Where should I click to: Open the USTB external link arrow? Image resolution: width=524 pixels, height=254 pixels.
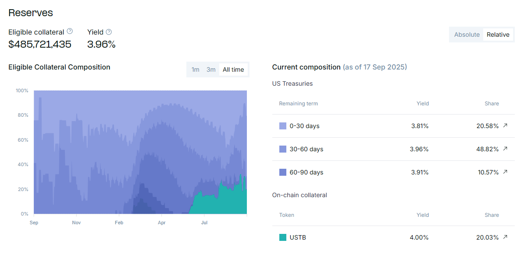[x=505, y=237]
